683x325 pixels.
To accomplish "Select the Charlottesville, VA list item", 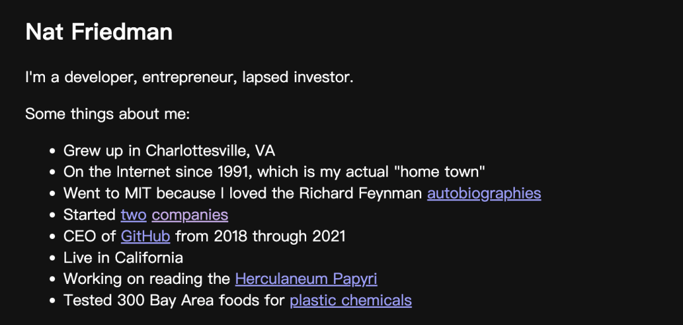I will [x=169, y=150].
